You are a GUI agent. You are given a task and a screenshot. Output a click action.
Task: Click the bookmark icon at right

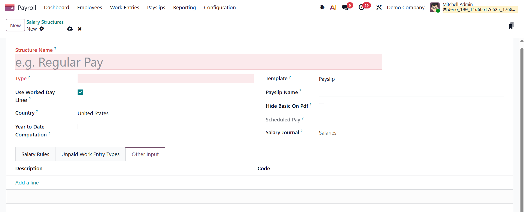coord(511,26)
